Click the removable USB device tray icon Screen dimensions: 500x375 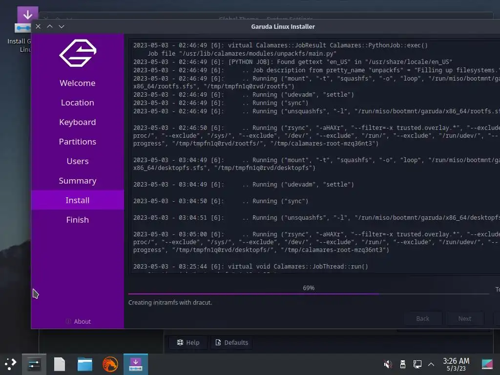coord(403,364)
